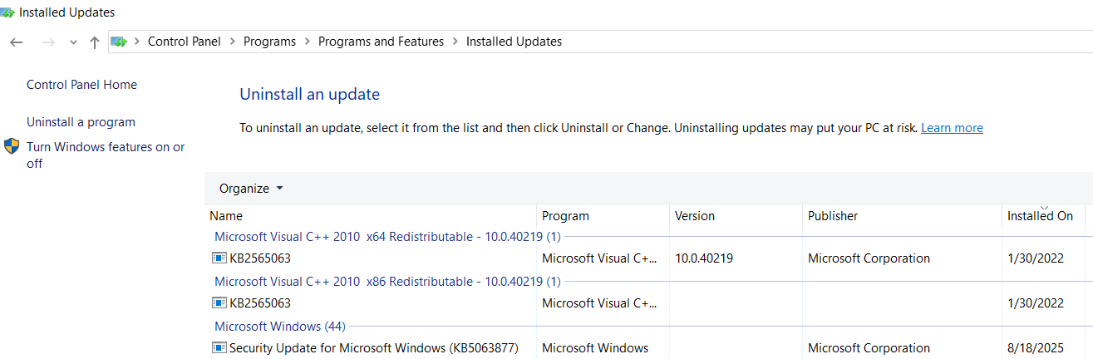This screenshot has height=359, width=1093.
Task: Sort by the Installed On column header
Action: [x=1040, y=216]
